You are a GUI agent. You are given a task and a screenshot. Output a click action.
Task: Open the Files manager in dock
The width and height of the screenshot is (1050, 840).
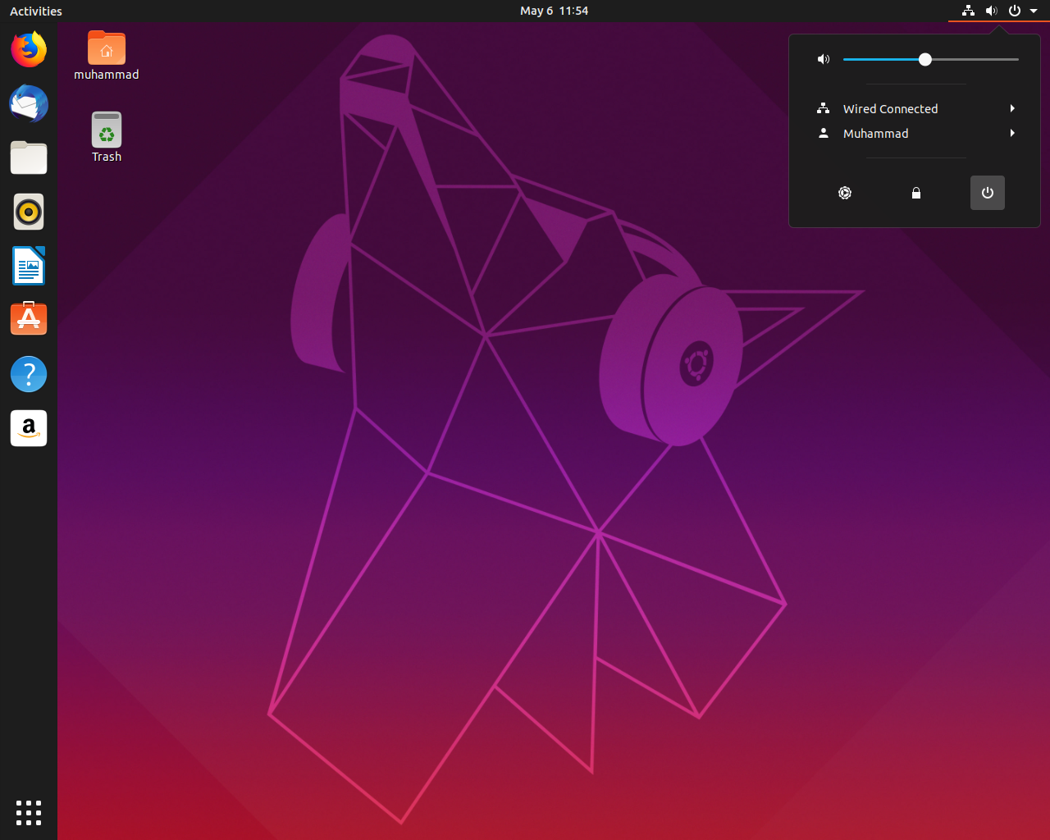point(29,157)
